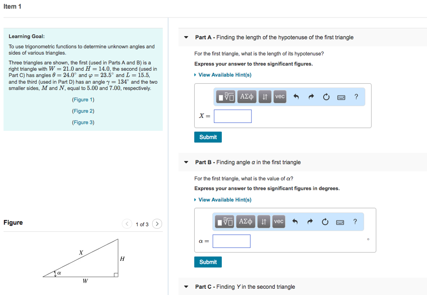Viewport: 427px width, 295px height.
Task: Open Figure 2 link in the Learning Goal panel
Action: (x=83, y=111)
